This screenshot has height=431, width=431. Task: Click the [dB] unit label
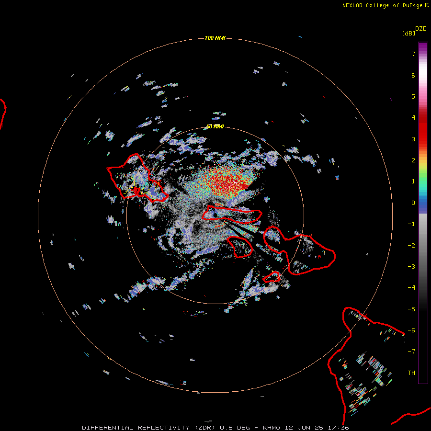pos(408,33)
